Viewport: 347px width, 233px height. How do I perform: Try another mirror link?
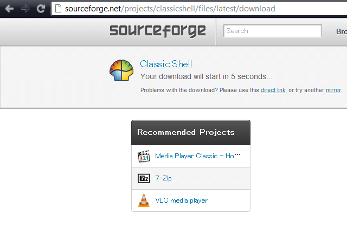click(333, 90)
